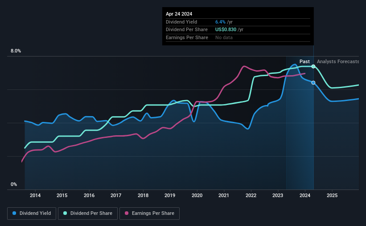This screenshot has width=366, height=226.
Task: Click the 2019 x-axis year label
Action: [x=170, y=195]
